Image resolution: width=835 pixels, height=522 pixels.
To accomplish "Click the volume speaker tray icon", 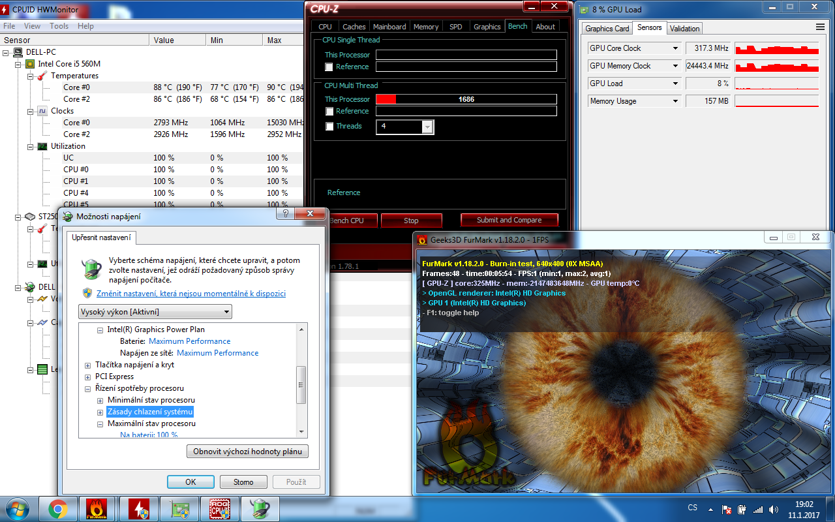I will (773, 509).
